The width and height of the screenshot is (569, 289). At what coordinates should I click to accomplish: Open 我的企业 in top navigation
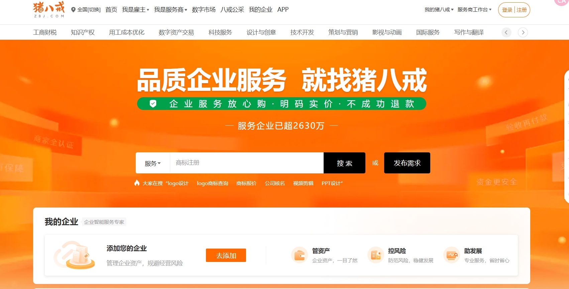260,10
